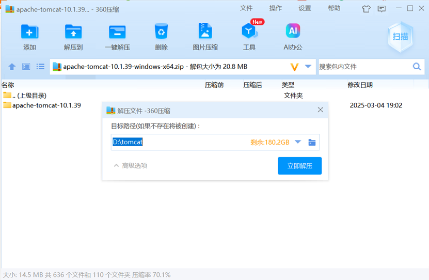Close the 解压文件 dialog
Screen dimensions: 429x280
321,110
